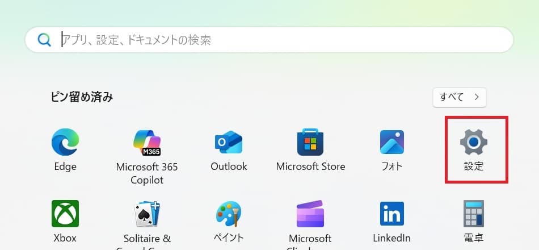Image resolution: width=539 pixels, height=250 pixels.
Task: Open the 電卓 calculator app
Action: (x=474, y=214)
